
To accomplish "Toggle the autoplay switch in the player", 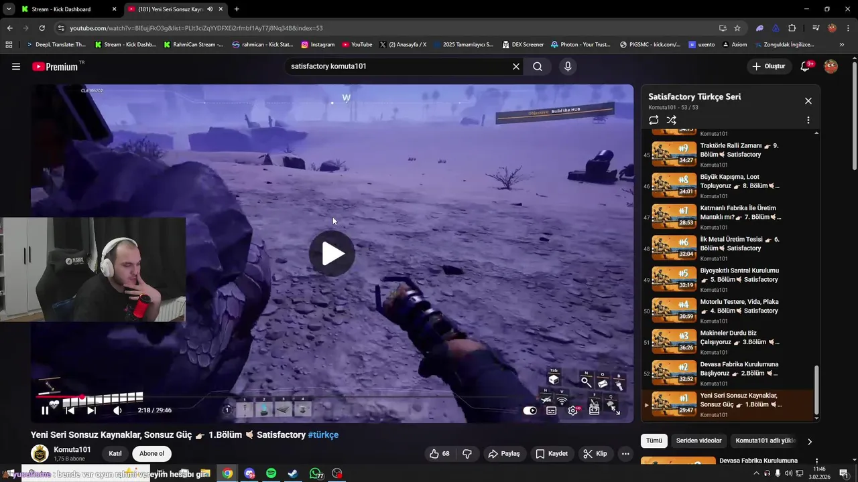I will 530,410.
